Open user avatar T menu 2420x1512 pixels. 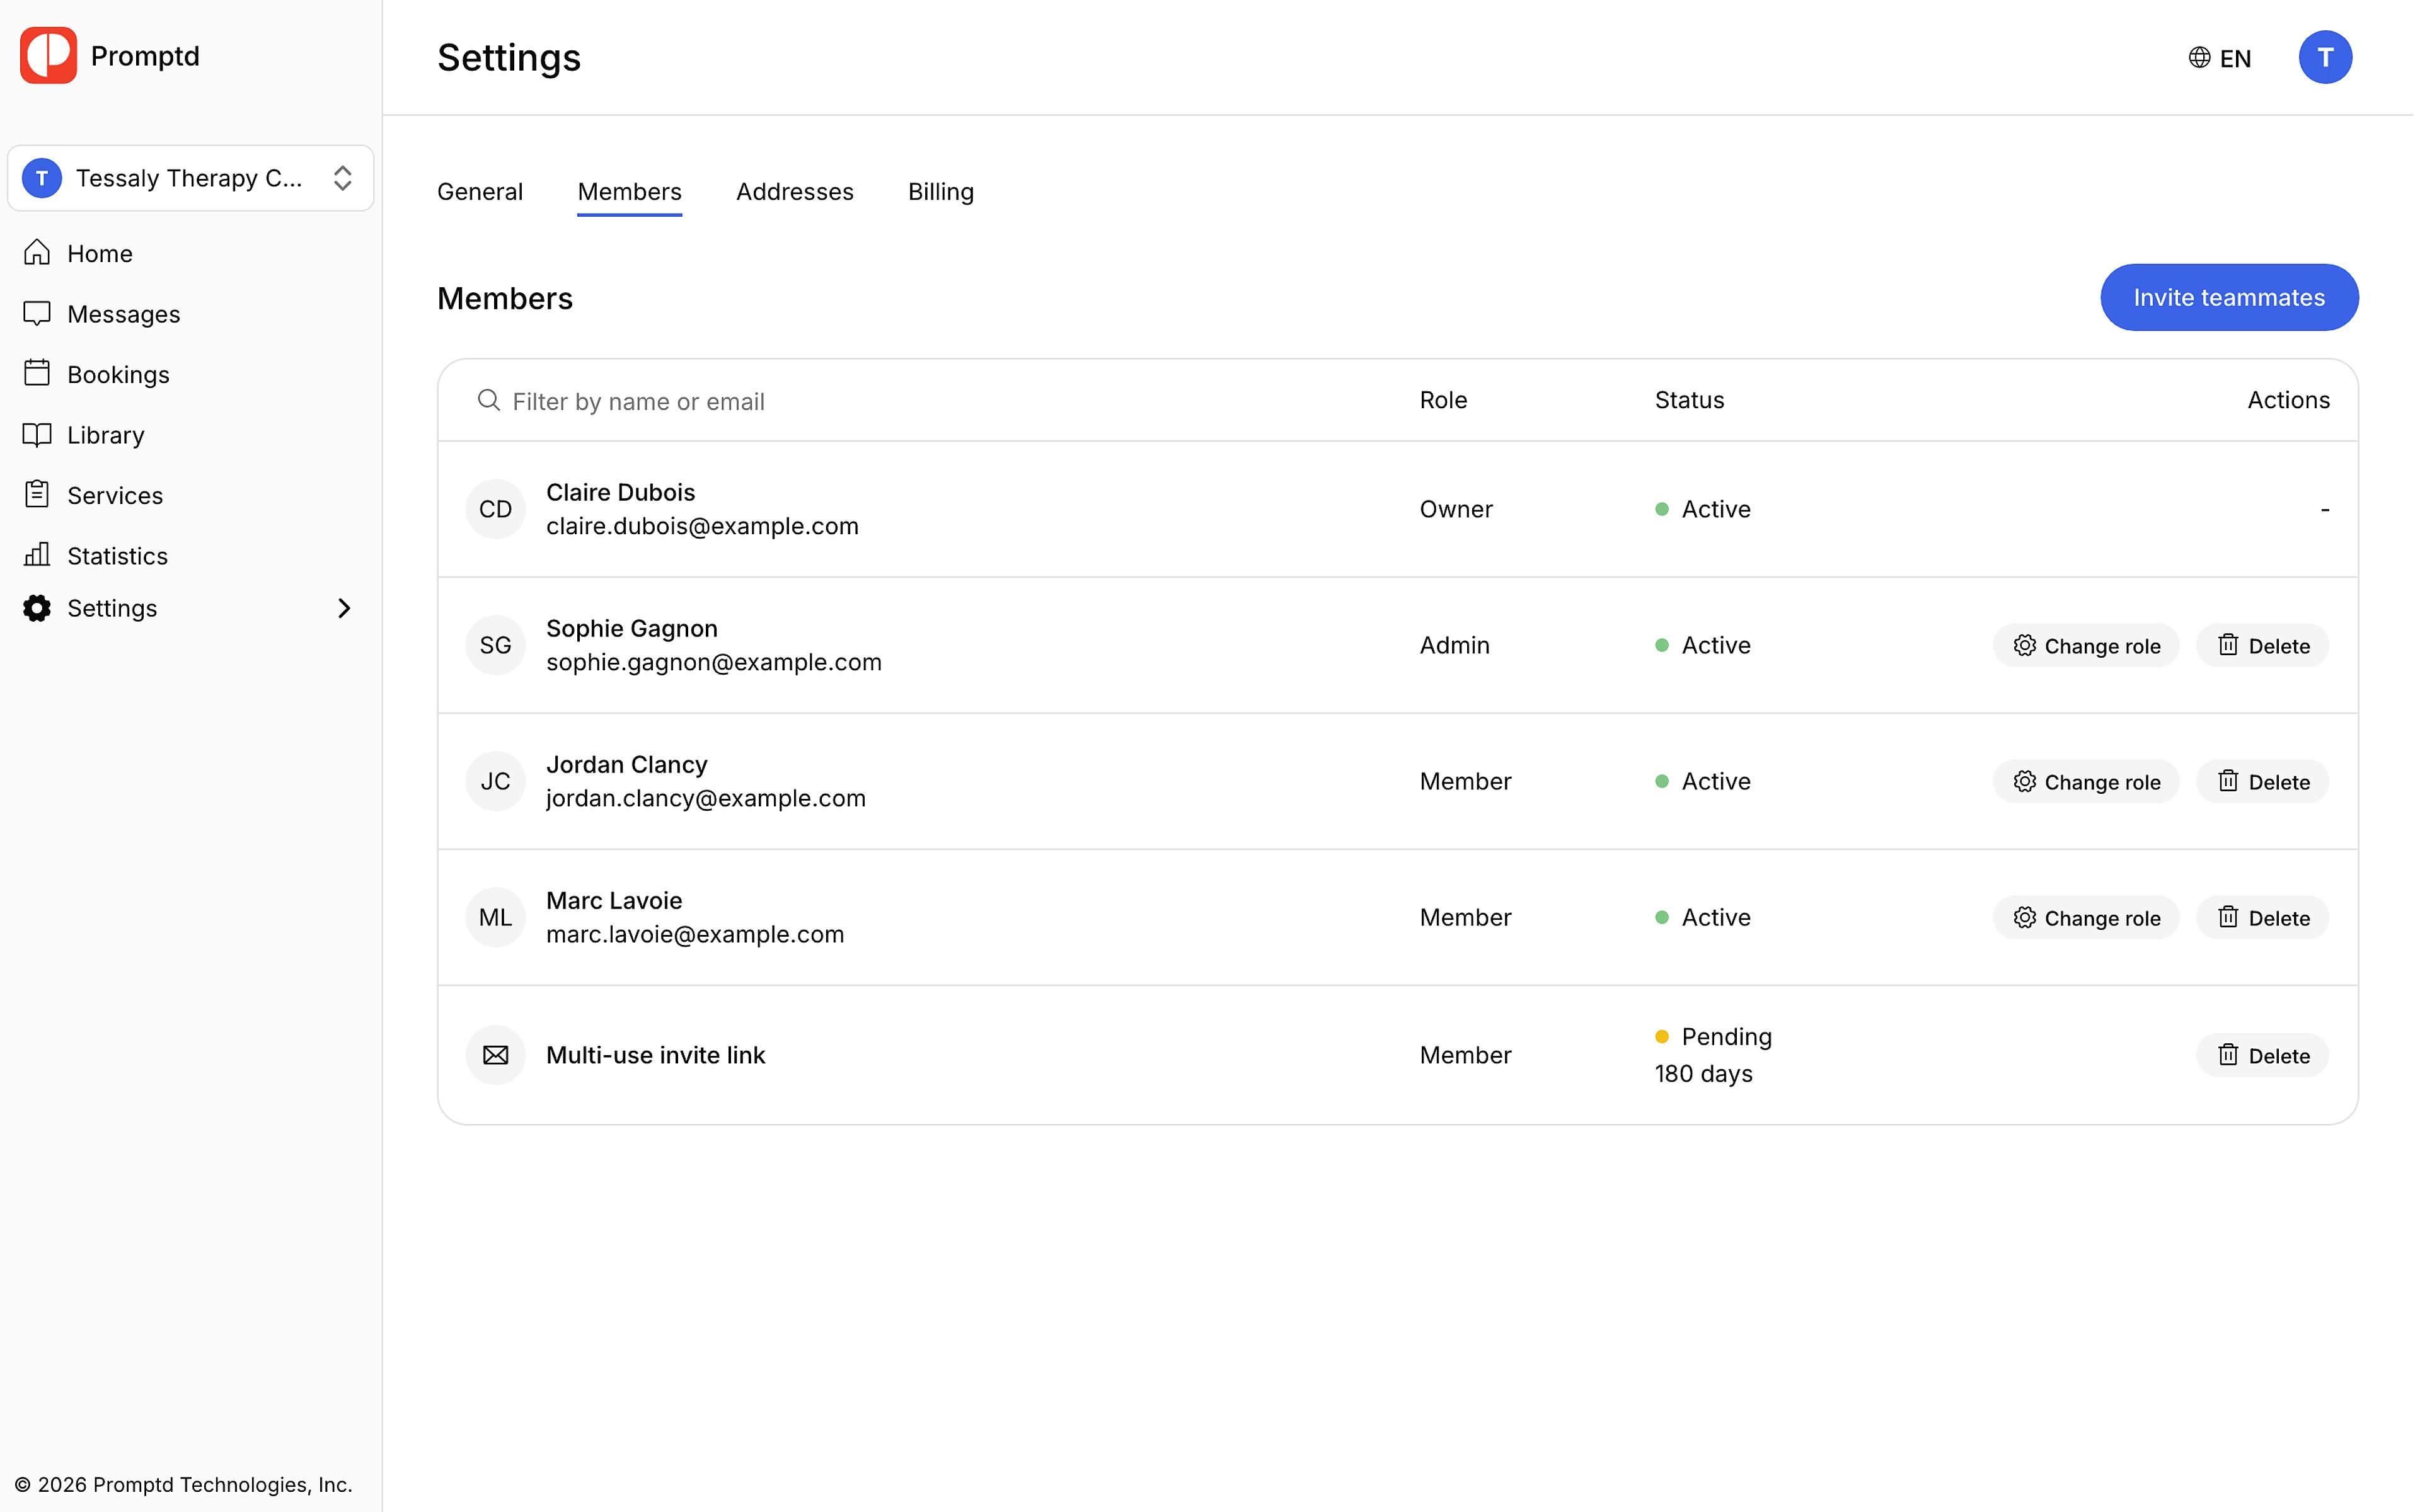click(2325, 58)
